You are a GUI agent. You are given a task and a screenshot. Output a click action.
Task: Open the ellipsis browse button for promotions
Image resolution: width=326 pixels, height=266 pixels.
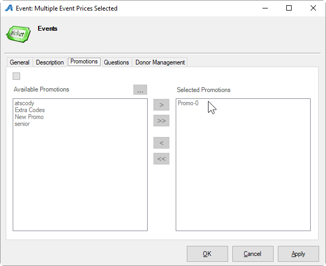(140, 90)
